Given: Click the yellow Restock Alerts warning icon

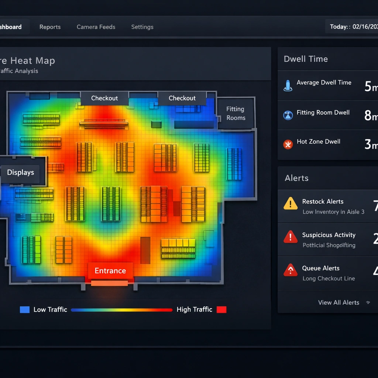Looking at the screenshot, I should click(x=291, y=203).
